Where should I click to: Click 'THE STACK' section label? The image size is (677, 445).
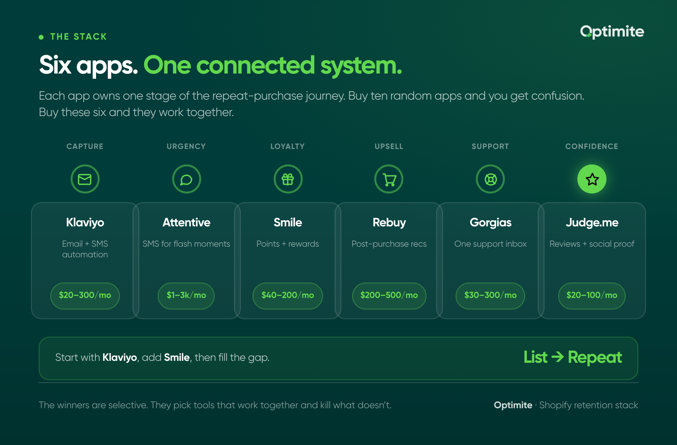coord(78,37)
